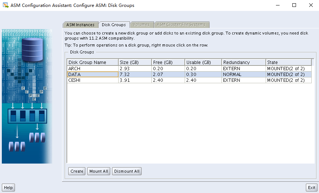The image size is (319, 193).
Task: Switch to the ASM Instances tab
Action: pyautogui.click(x=80, y=25)
